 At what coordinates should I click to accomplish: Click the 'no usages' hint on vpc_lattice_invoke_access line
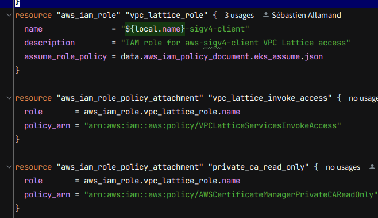363,98
